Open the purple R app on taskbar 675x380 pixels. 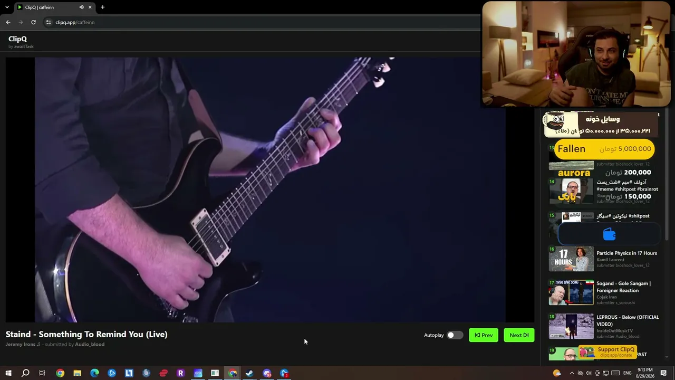(x=180, y=373)
